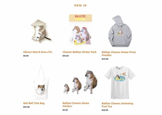This screenshot has width=162, height=115.
Task: Click the BALLTZE label on sticker pack
Action: click(80, 16)
